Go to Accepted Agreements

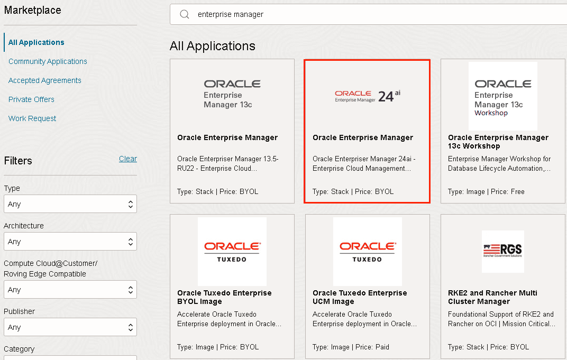tap(45, 80)
